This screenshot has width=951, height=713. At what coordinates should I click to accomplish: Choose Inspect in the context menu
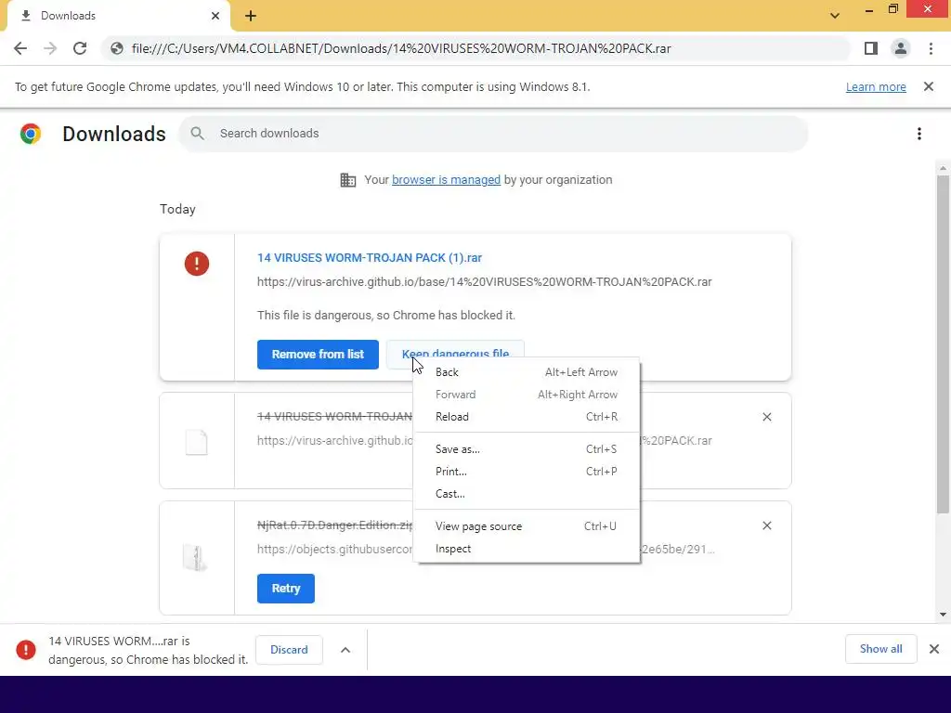tap(527, 549)
